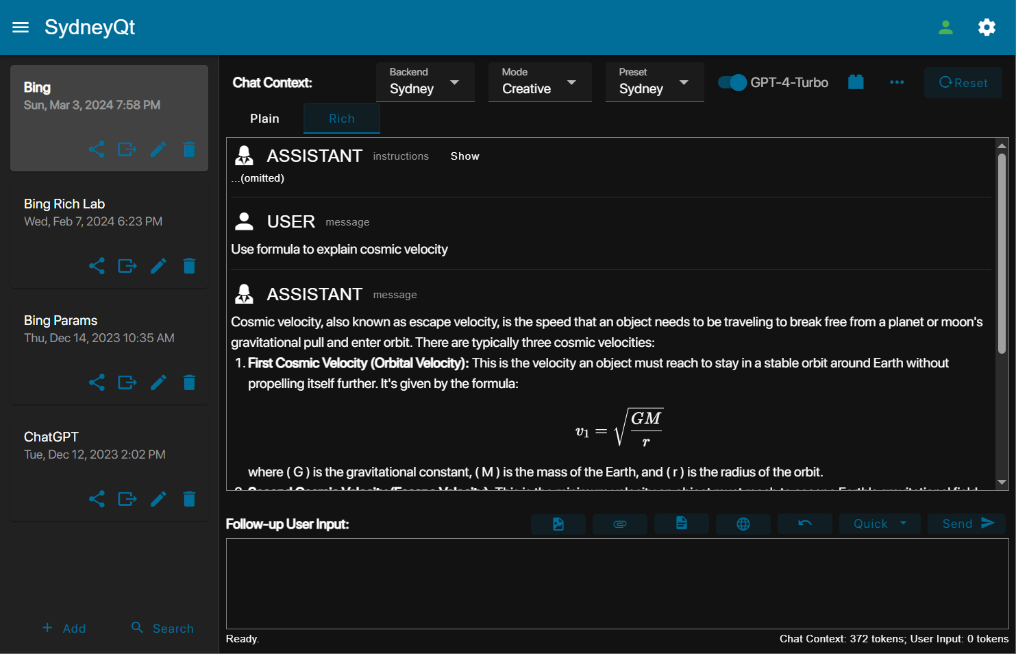Click inside the Follow-up User Input box
The image size is (1016, 654).
coord(617,583)
